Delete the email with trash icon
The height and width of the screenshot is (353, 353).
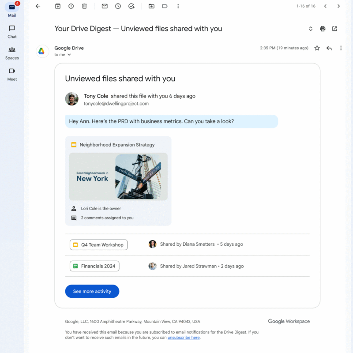[84, 6]
